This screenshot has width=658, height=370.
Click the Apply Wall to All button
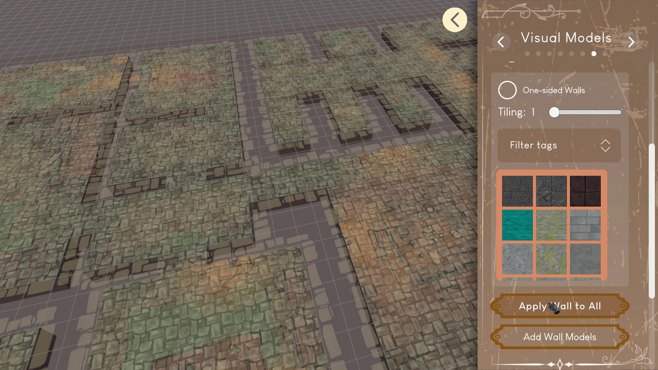(x=560, y=306)
